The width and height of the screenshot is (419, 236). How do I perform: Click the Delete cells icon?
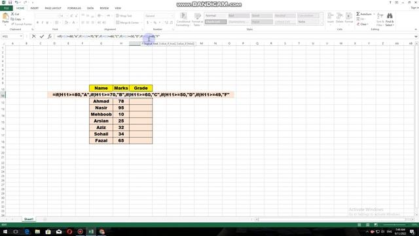339,16
